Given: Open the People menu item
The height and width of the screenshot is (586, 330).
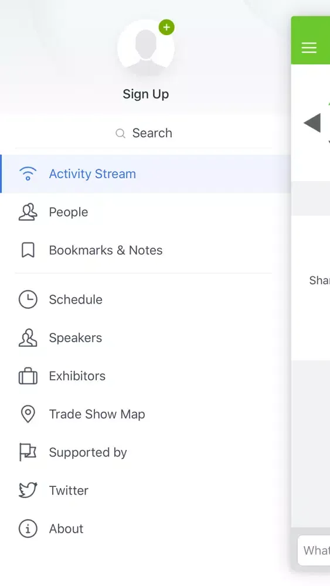Looking at the screenshot, I should coord(145,212).
